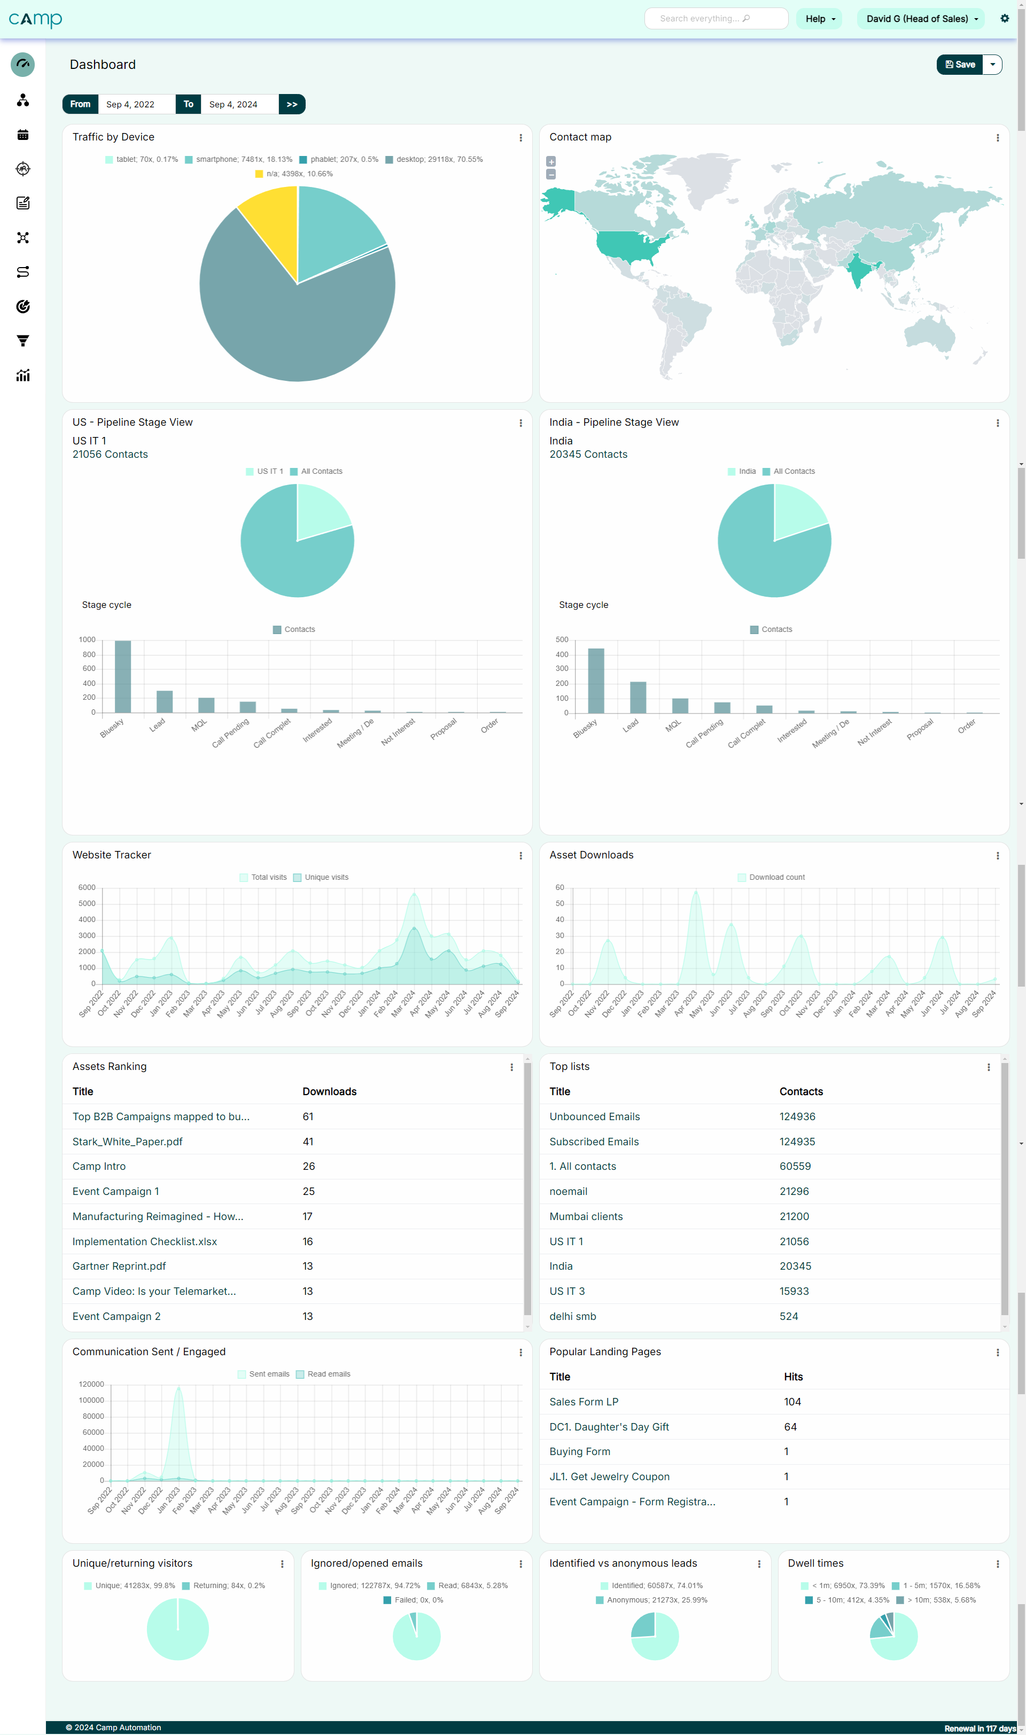The width and height of the screenshot is (1026, 1735).
Task: Open Top lists kebab menu
Action: pyautogui.click(x=989, y=1067)
